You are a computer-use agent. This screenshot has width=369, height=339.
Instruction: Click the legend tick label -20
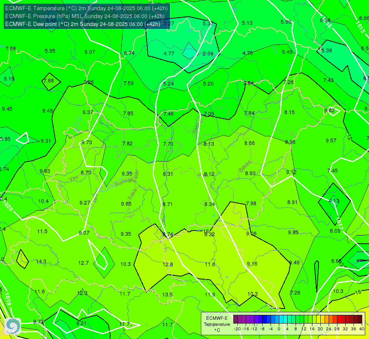[237, 329]
